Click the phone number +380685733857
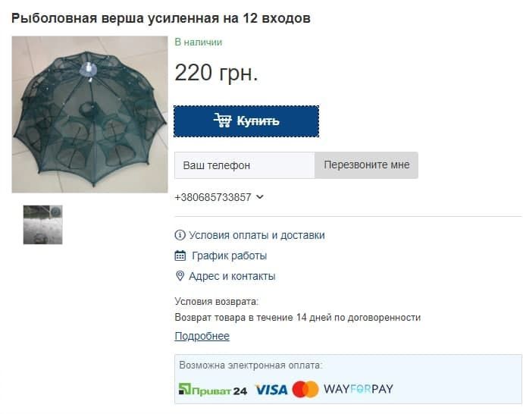The image size is (523, 414). coord(213,197)
